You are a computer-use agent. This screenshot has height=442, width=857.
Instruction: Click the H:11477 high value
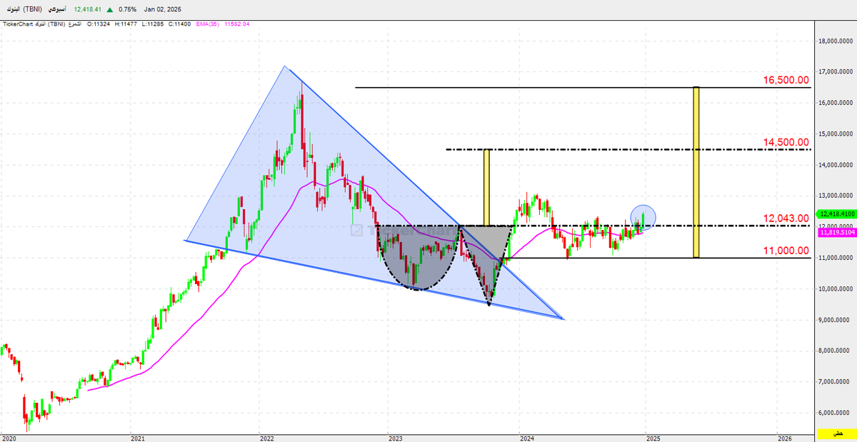click(126, 24)
